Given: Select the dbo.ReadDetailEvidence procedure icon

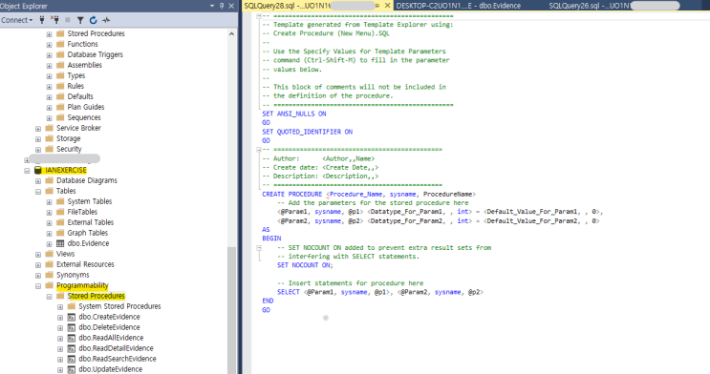Looking at the screenshot, I should coord(71,348).
